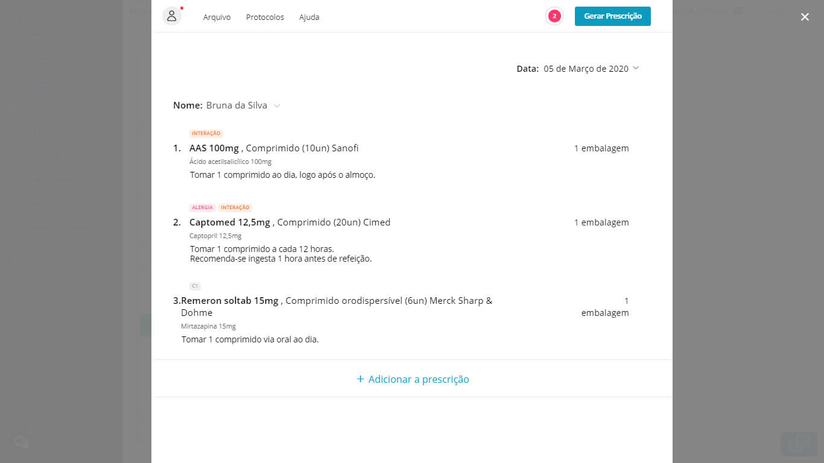The width and height of the screenshot is (824, 463).
Task: Select the Remeron soltab 15mg medication name
Action: click(x=230, y=301)
